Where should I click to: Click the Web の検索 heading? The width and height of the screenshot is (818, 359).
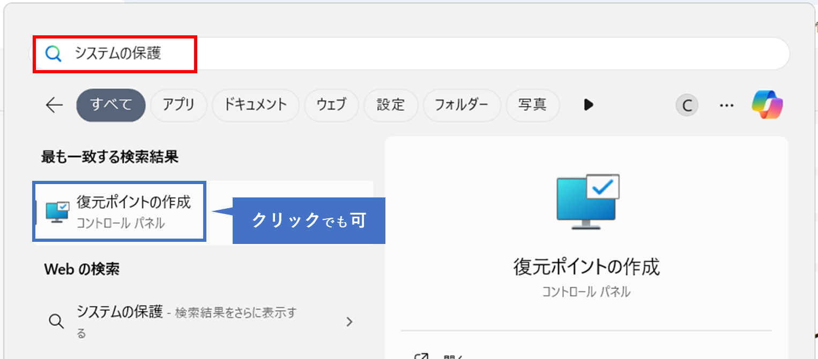[x=82, y=269]
